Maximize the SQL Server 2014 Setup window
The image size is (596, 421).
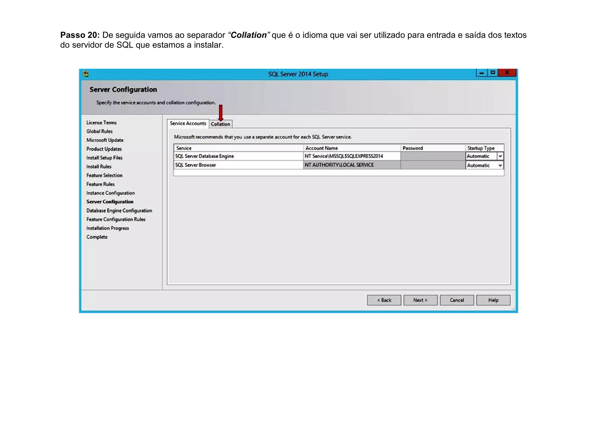coord(492,73)
